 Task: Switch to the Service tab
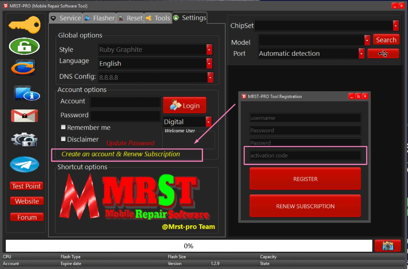pos(66,18)
